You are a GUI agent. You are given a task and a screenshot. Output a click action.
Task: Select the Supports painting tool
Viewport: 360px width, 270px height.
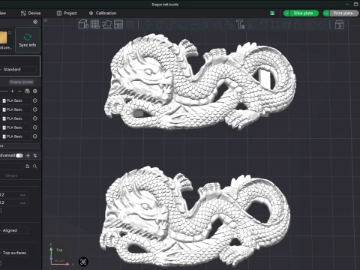pyautogui.click(x=217, y=25)
